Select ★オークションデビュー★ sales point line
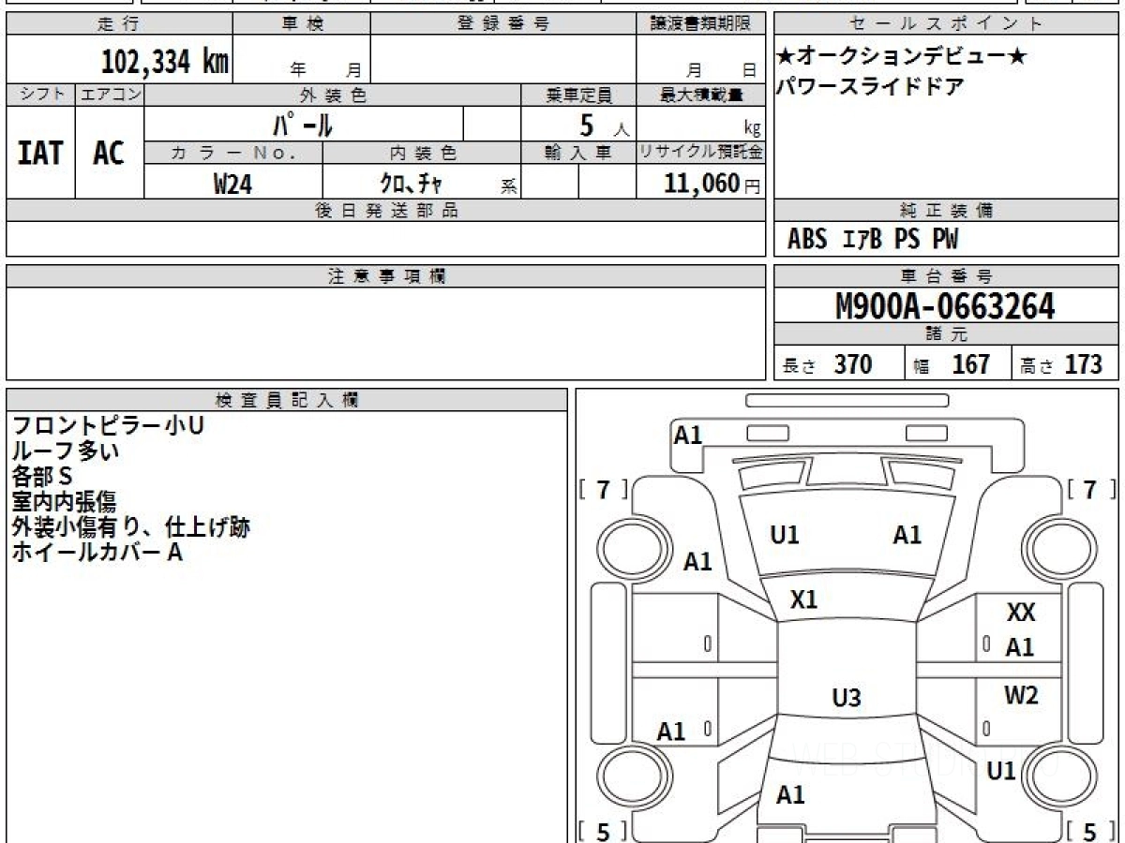 (x=902, y=57)
